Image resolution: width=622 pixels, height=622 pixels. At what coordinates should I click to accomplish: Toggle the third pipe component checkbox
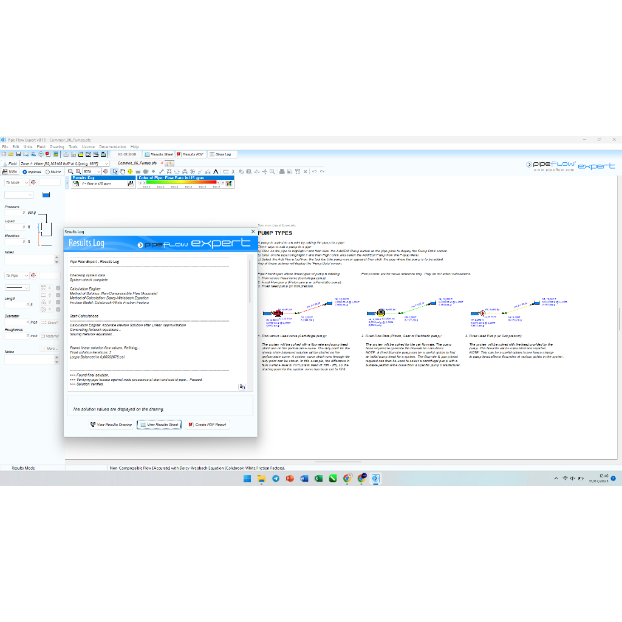click(58, 302)
